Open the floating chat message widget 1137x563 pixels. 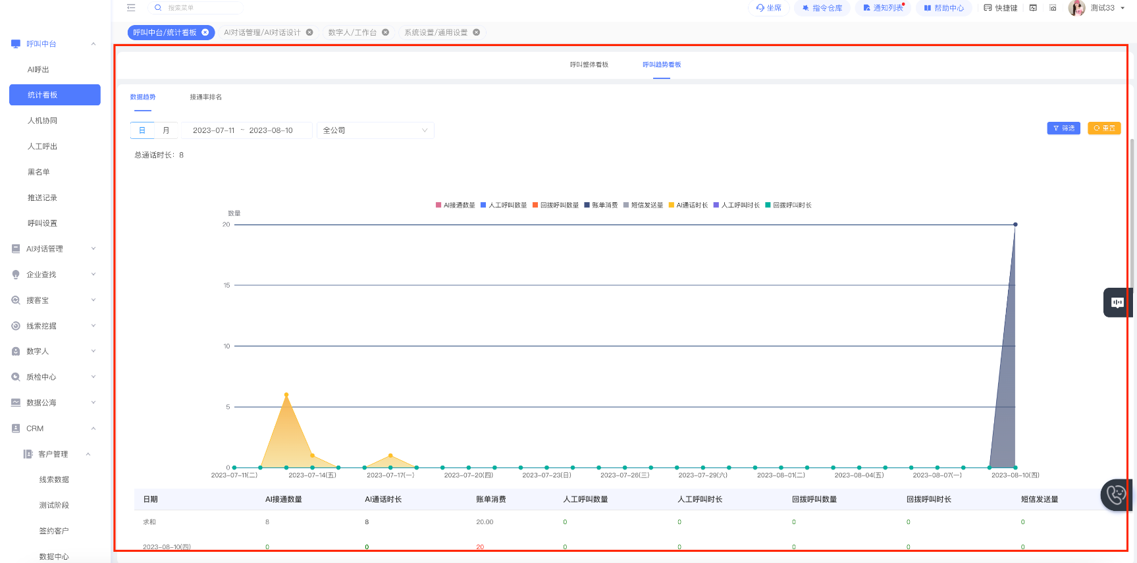[1117, 302]
